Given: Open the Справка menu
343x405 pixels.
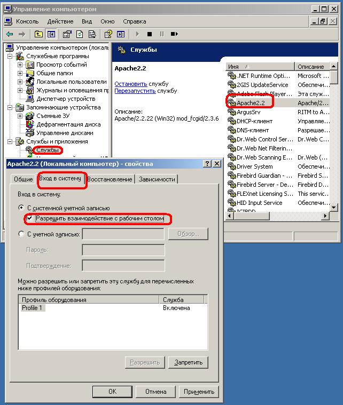Looking at the screenshot, I should tap(134, 21).
